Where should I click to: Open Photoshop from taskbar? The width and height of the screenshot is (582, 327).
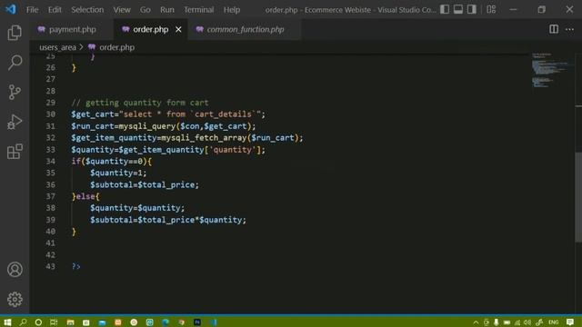(x=197, y=322)
